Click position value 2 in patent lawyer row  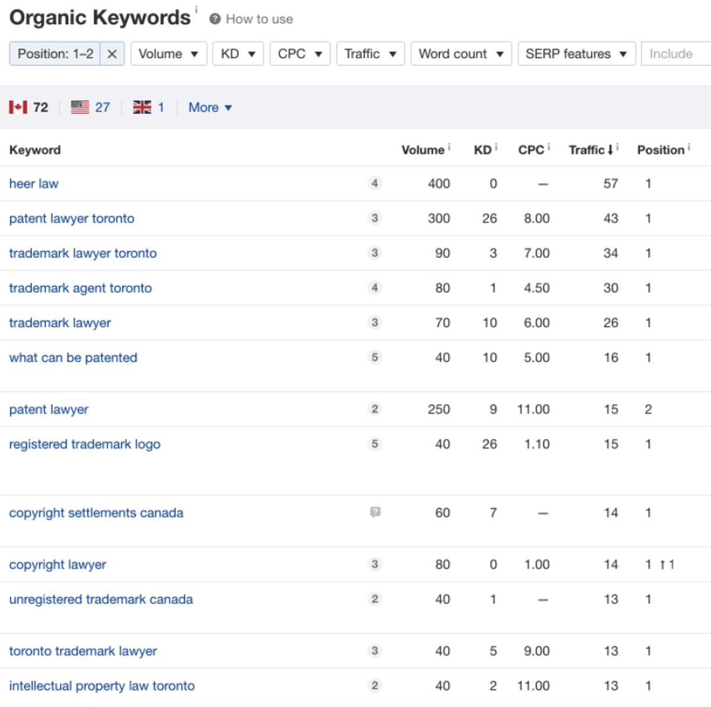pyautogui.click(x=648, y=410)
